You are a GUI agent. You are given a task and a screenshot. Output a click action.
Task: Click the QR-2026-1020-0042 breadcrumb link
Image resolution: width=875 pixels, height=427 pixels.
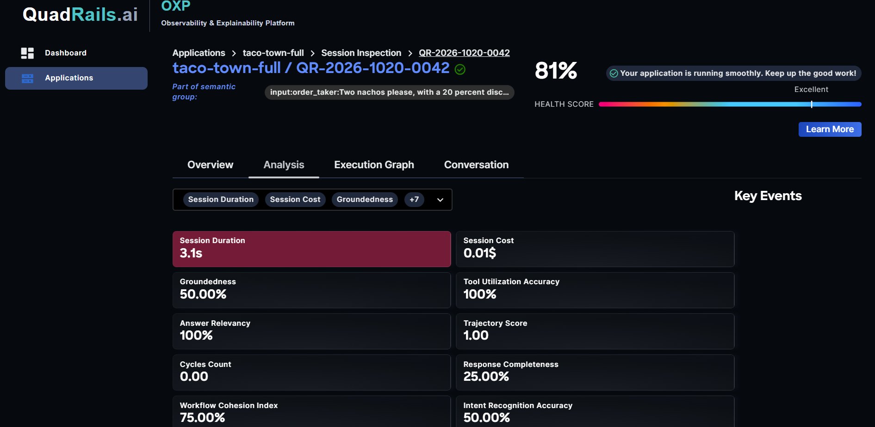pos(464,53)
